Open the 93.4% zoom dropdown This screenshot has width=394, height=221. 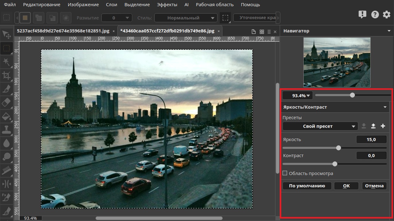297,96
